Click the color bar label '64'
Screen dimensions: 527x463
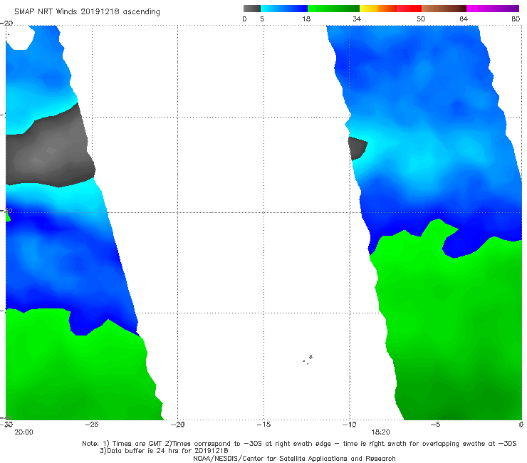(464, 19)
